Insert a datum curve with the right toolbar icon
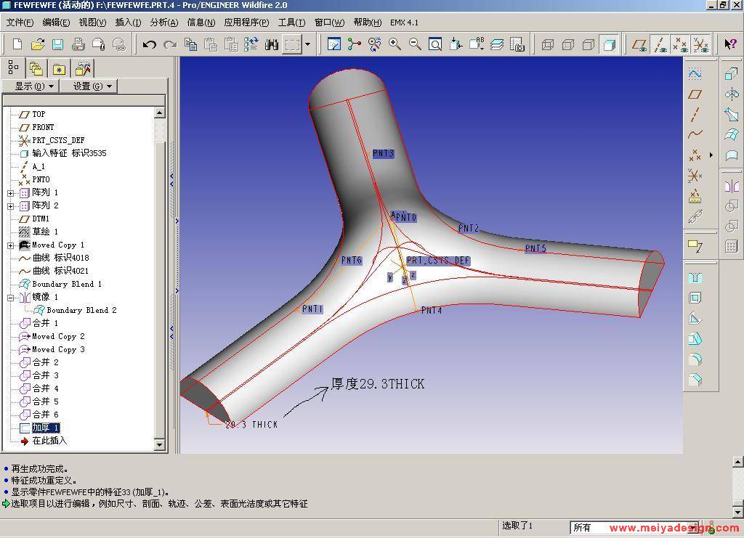Screen dimensions: 744x538 (695, 134)
